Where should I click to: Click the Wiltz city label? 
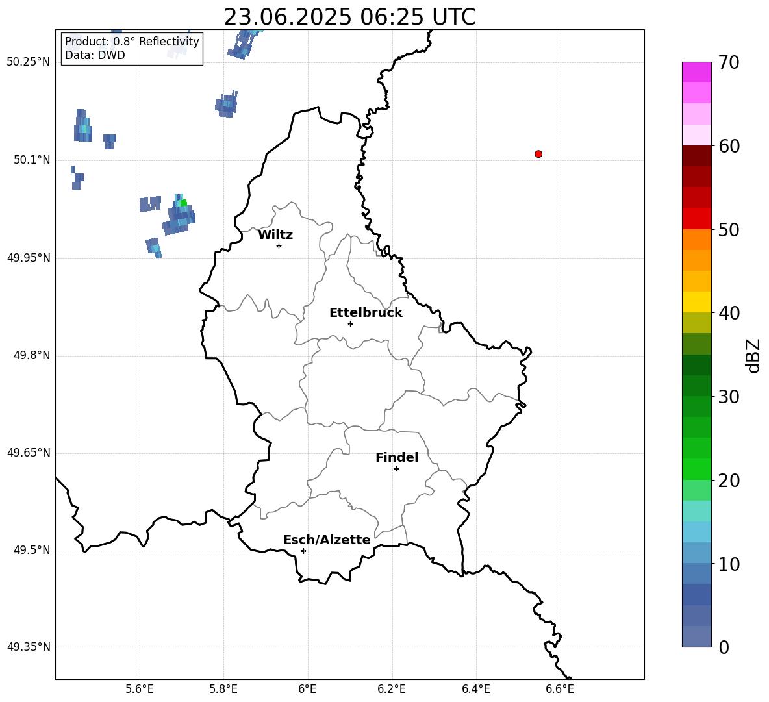click(275, 235)
